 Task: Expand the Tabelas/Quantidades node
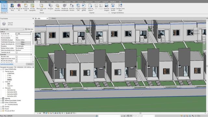tap(1, 100)
